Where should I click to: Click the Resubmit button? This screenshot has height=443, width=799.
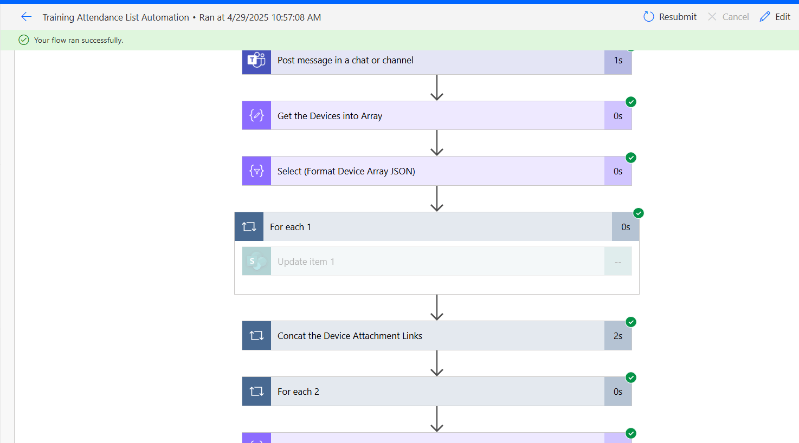[x=669, y=17]
